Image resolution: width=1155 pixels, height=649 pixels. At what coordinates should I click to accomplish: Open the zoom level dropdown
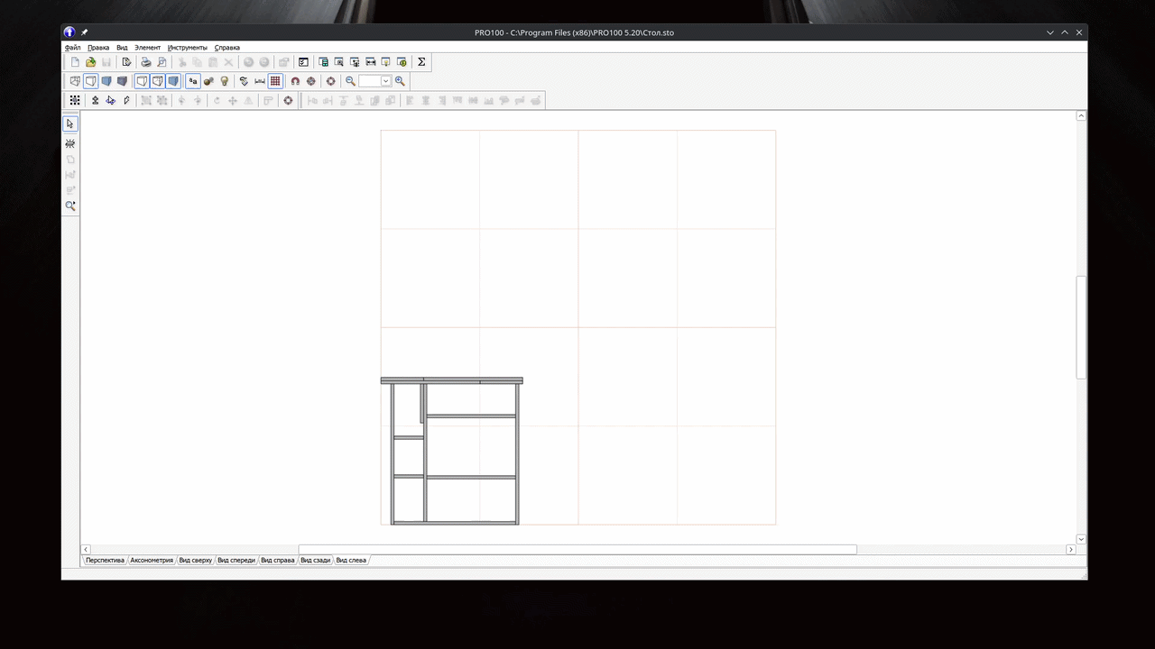[385, 81]
